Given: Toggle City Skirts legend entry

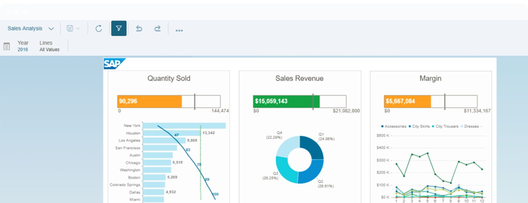Looking at the screenshot, I should (419, 127).
